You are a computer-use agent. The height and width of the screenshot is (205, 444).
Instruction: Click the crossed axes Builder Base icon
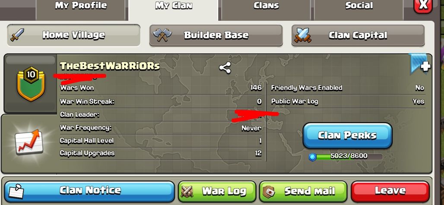click(x=162, y=35)
